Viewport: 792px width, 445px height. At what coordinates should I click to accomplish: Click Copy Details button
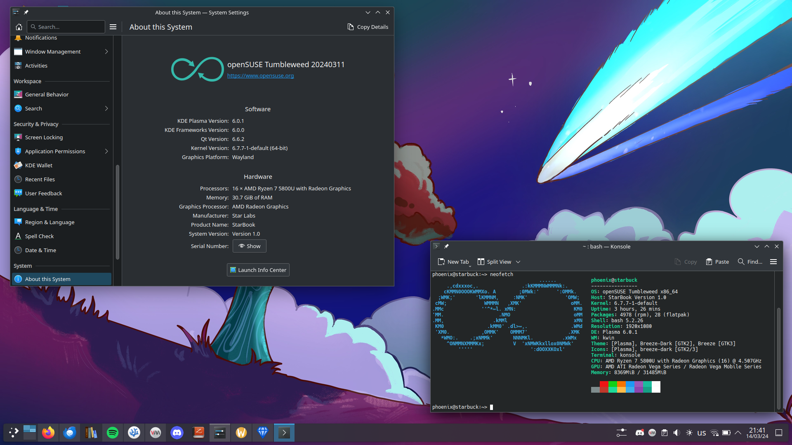pyautogui.click(x=368, y=27)
